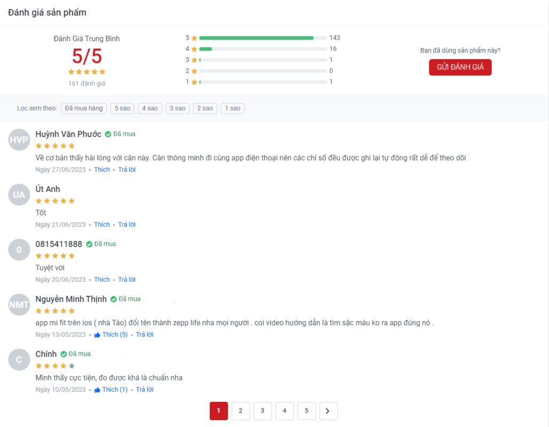Viewport: 549px width, 427px height.
Task: Click verified check icon beside Huỳnh Văn Phước
Action: click(x=108, y=135)
